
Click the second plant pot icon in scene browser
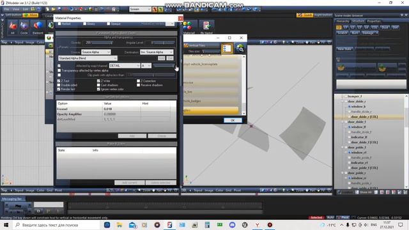point(382,68)
